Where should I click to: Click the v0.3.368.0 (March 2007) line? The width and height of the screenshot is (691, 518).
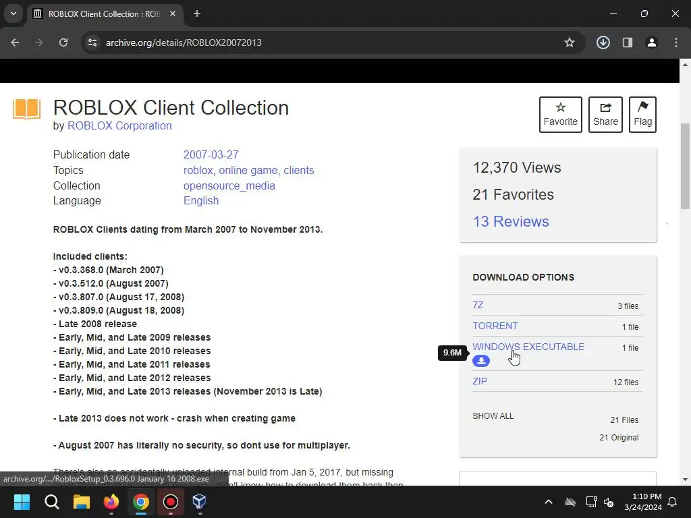(x=109, y=270)
